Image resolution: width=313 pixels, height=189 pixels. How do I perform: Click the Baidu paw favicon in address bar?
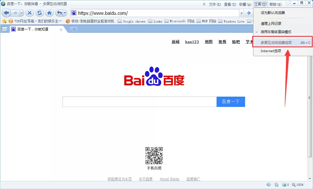click(x=74, y=13)
